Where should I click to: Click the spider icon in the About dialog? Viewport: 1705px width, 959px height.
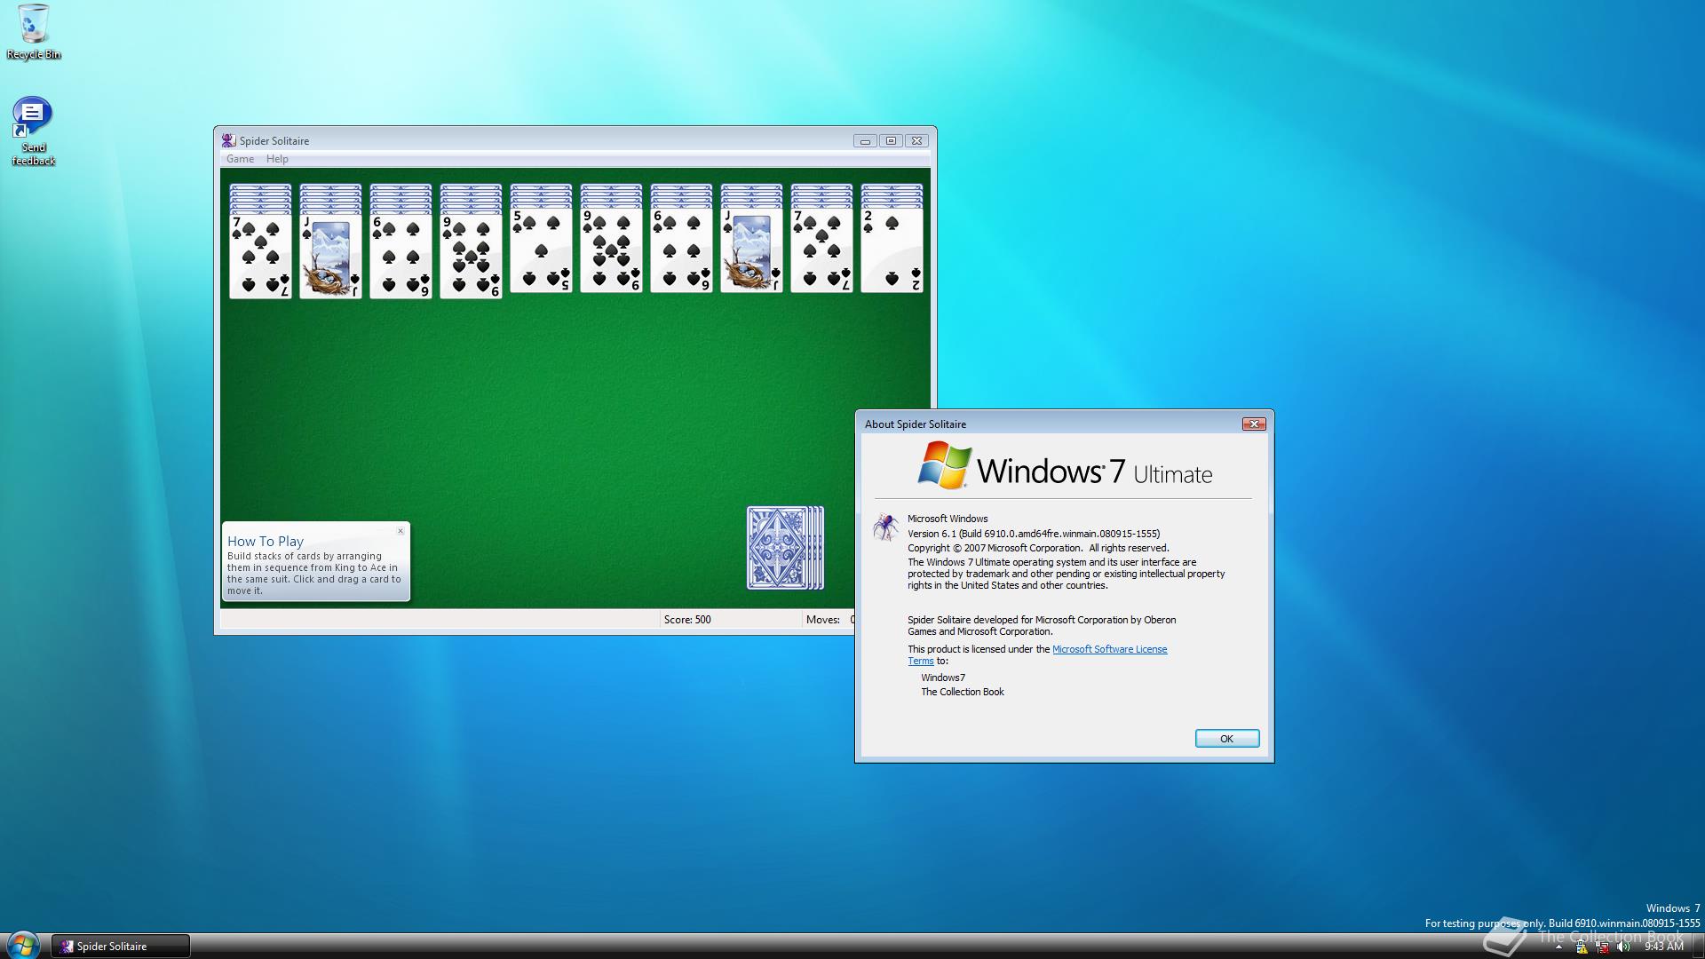pyautogui.click(x=884, y=527)
